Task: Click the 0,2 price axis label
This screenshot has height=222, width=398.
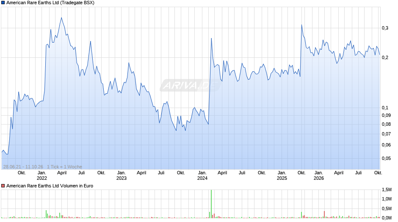Action: coord(385,58)
